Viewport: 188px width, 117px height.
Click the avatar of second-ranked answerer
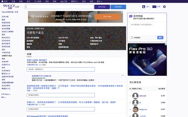(x=135, y=103)
